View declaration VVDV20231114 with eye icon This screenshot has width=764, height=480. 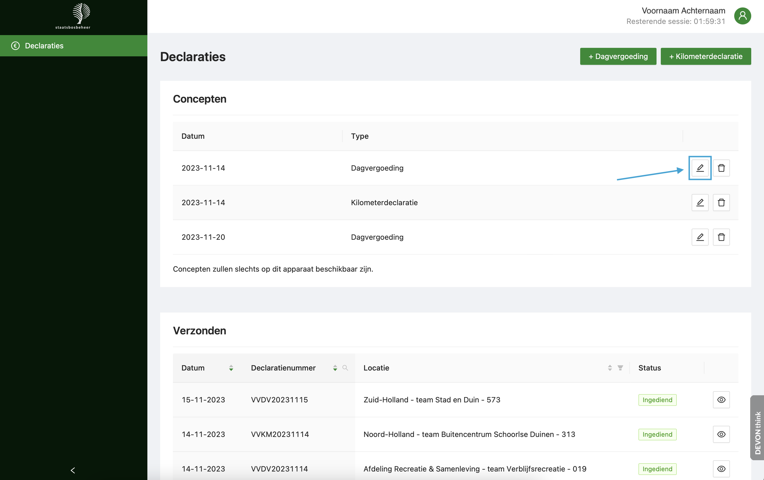721,469
